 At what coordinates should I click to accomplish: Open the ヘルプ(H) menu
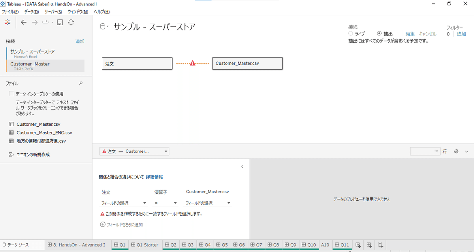(102, 12)
